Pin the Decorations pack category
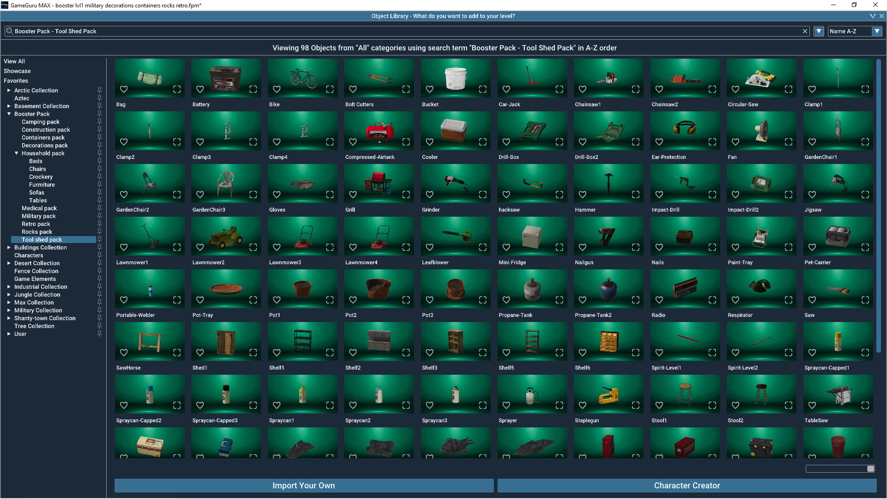This screenshot has width=887, height=499. pos(99,145)
